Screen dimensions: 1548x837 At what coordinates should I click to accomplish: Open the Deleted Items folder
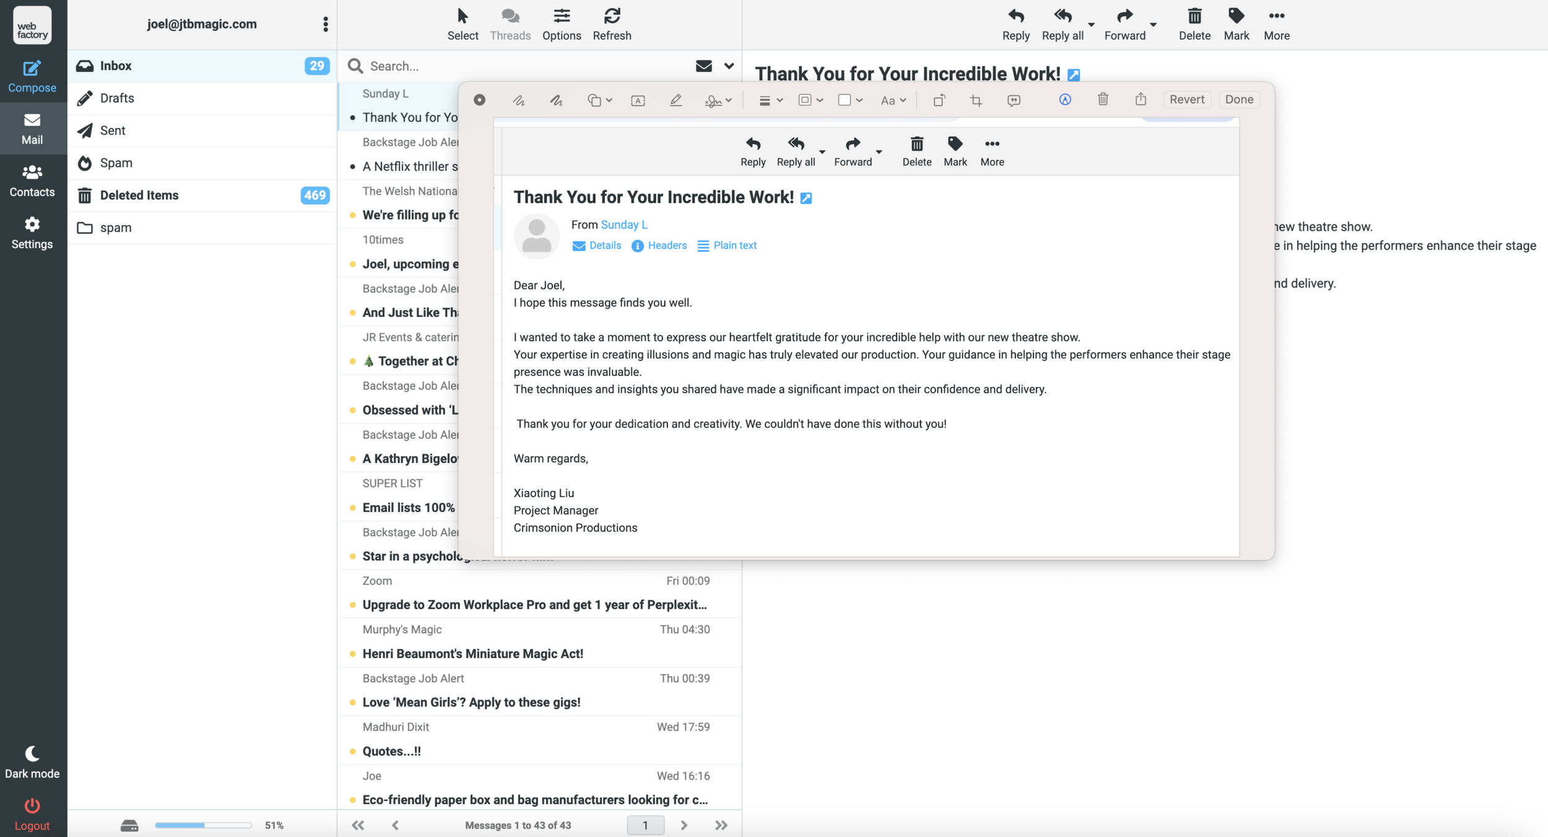pyautogui.click(x=139, y=196)
